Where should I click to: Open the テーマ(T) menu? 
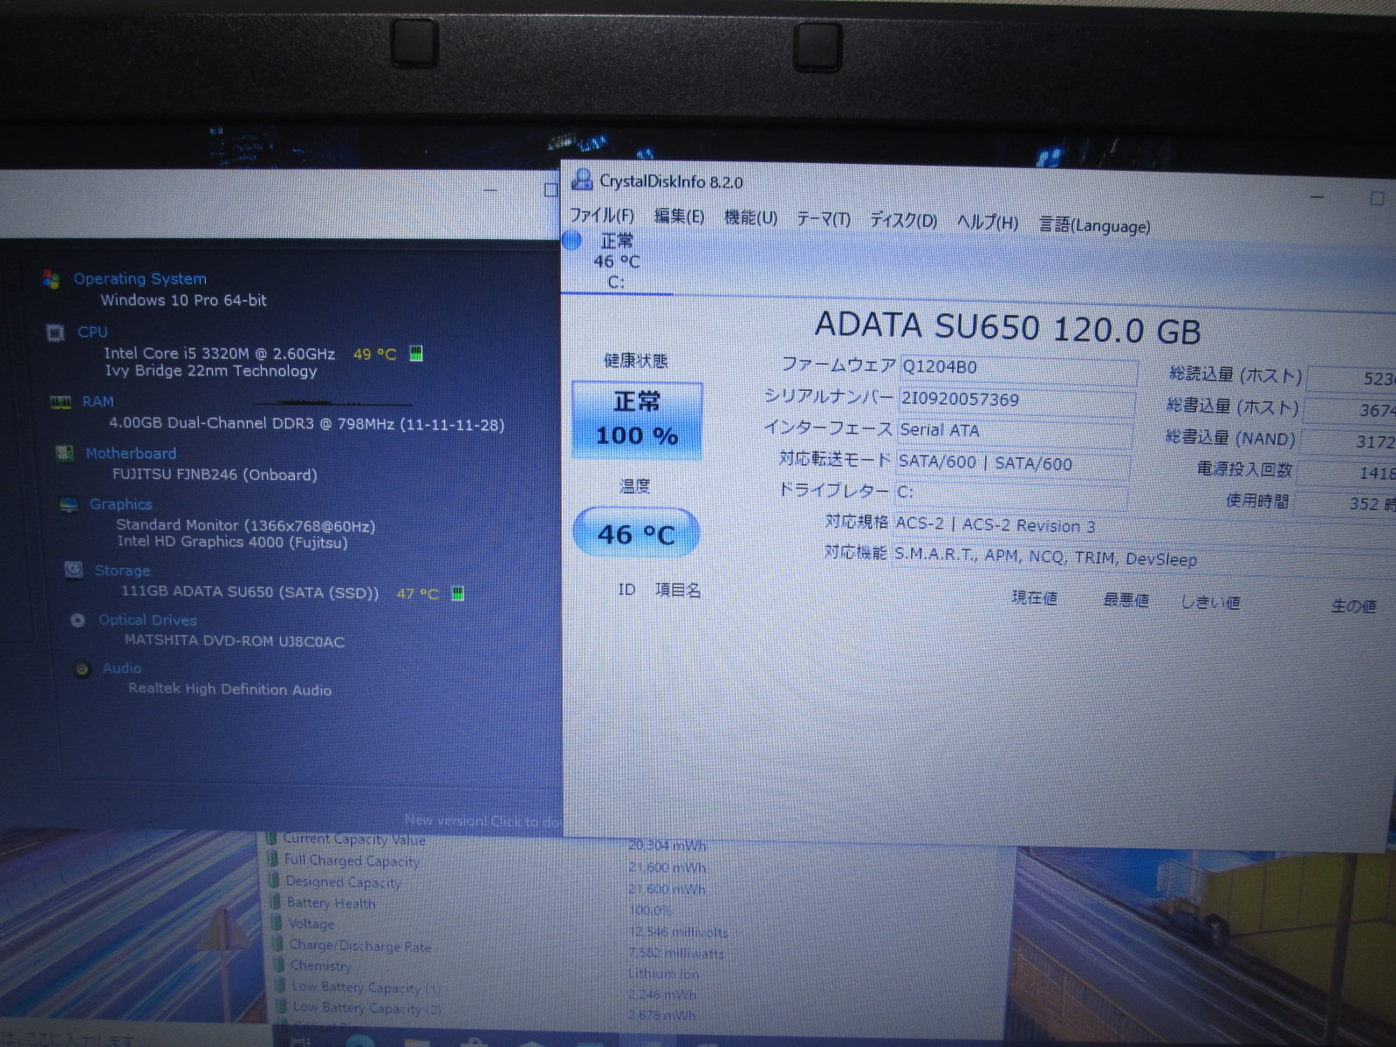pyautogui.click(x=823, y=219)
